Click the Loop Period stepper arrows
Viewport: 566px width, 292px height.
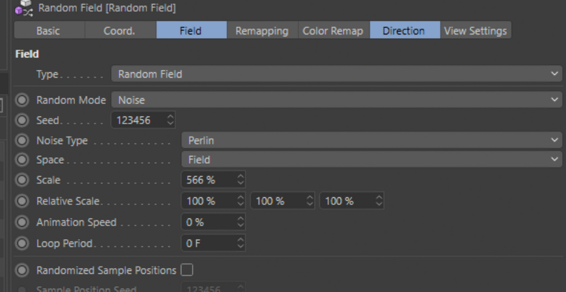tap(241, 243)
